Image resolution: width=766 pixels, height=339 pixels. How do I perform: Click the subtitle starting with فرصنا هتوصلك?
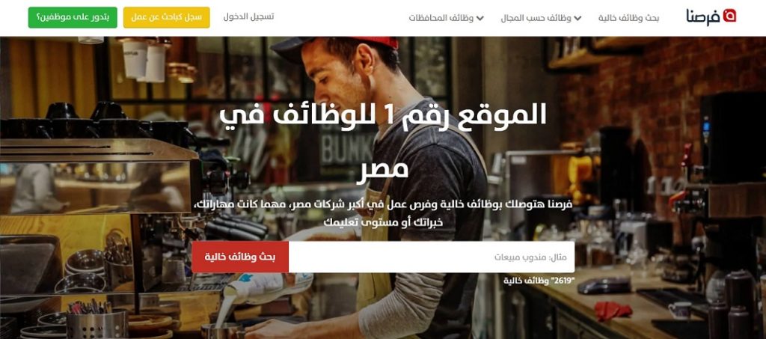pyautogui.click(x=382, y=213)
